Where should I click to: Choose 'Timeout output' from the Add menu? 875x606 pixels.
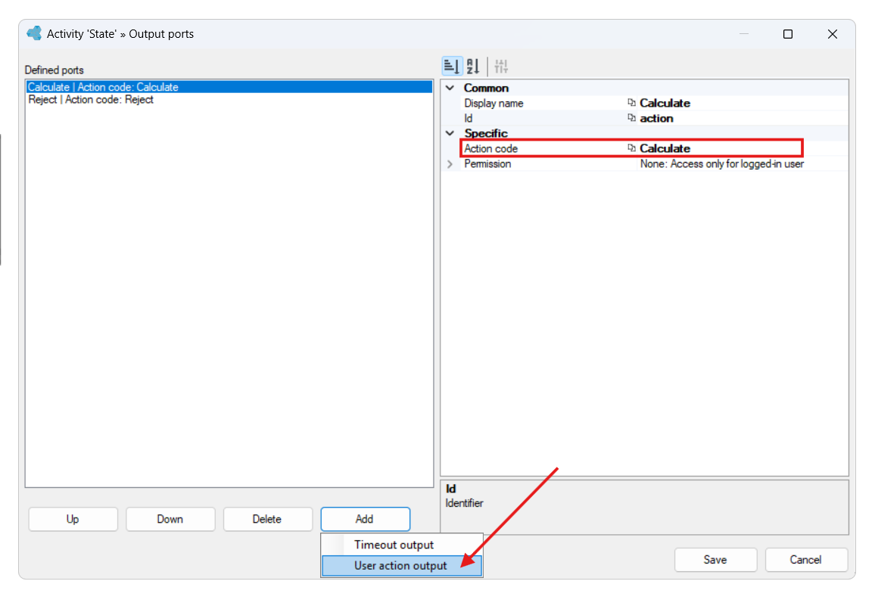[402, 545]
